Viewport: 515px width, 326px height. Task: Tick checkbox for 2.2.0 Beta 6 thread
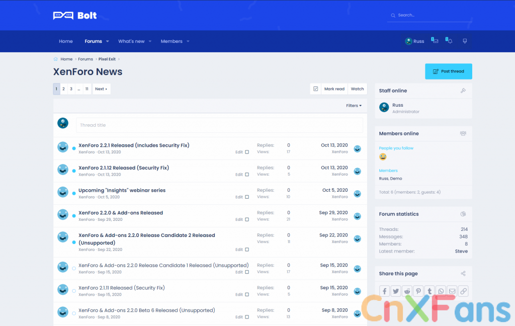247,317
